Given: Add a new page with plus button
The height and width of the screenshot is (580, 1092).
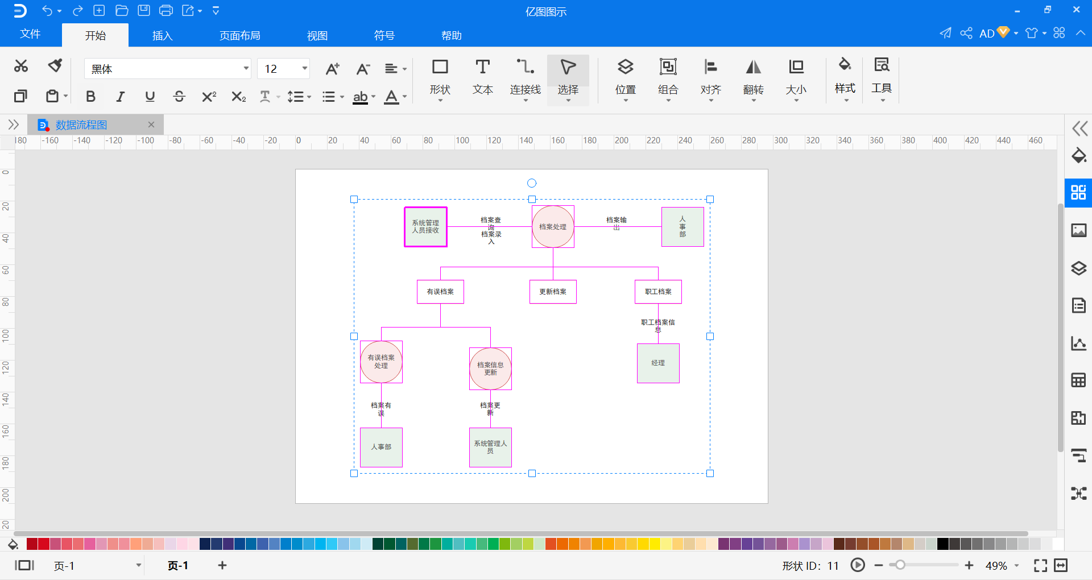Looking at the screenshot, I should pos(222,565).
